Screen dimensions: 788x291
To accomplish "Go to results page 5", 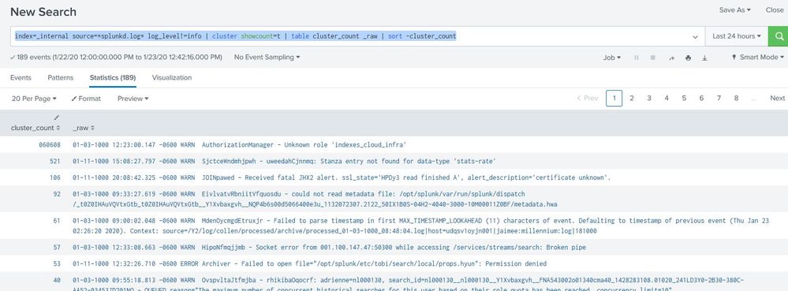I will tap(684, 98).
